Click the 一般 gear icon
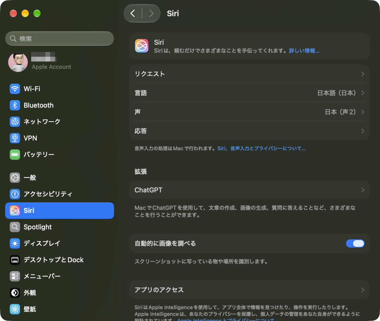 coord(15,178)
